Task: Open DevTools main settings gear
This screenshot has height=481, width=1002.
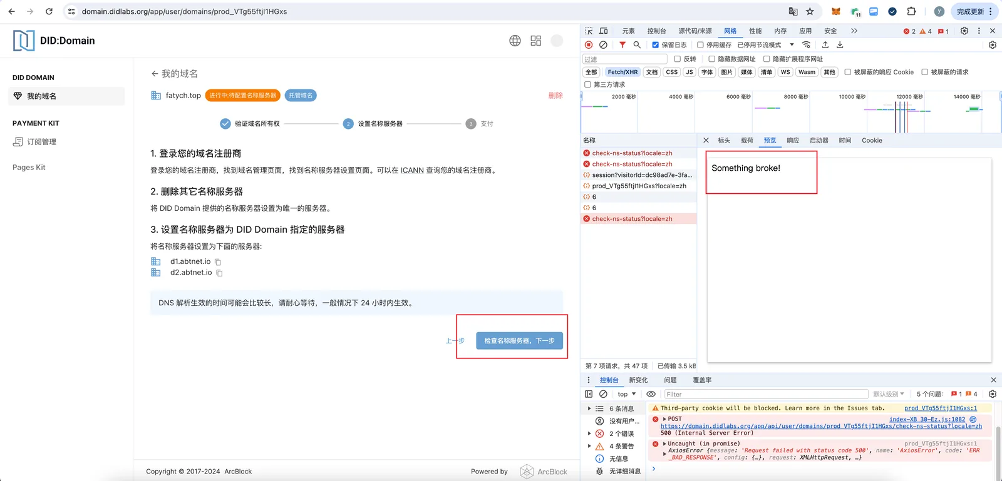Action: [x=964, y=31]
